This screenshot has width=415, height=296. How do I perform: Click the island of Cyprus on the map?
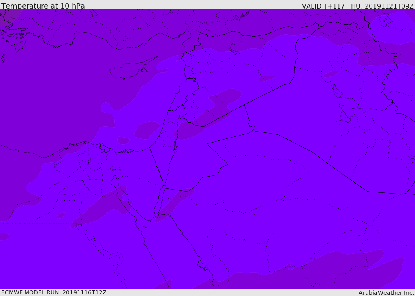click(x=130, y=69)
